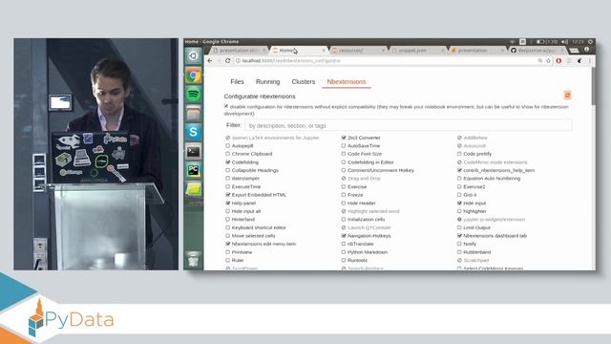This screenshot has height=344, width=611.
Task: Click the clock in the top panel
Action: click(578, 42)
